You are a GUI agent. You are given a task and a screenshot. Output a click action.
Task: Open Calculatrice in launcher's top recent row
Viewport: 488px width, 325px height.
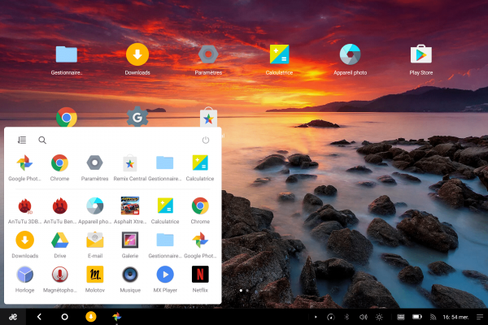(x=200, y=162)
